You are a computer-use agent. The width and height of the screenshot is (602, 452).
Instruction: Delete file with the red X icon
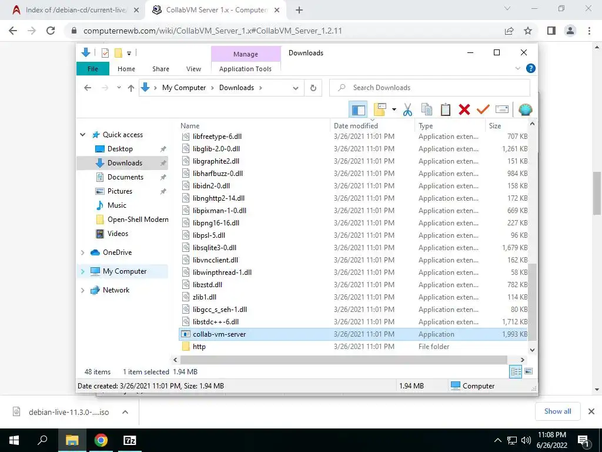(464, 109)
